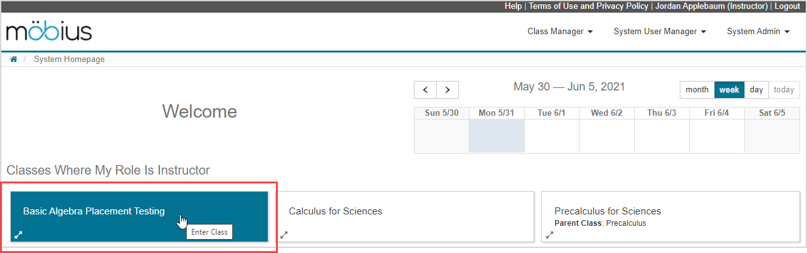
Task: Open the System Admin dropdown
Action: [x=758, y=32]
